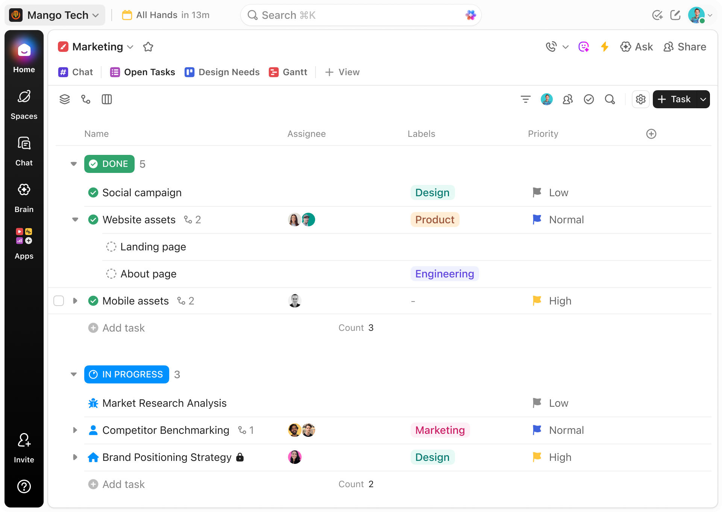Open the filter icon in toolbar
The image size is (722, 512).
pos(525,99)
